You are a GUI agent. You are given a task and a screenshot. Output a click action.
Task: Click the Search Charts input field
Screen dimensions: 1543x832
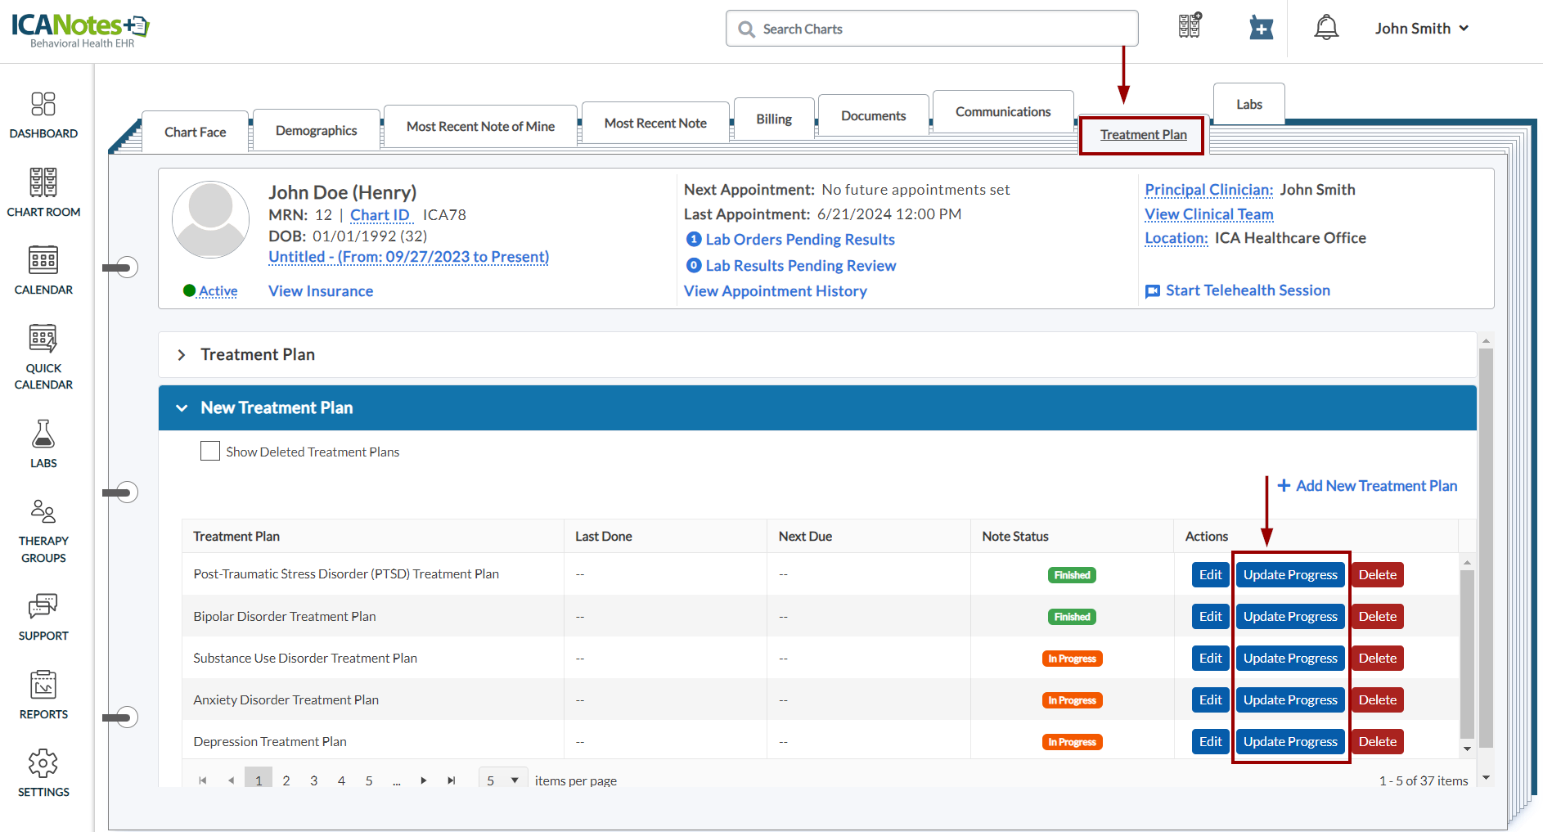[933, 29]
